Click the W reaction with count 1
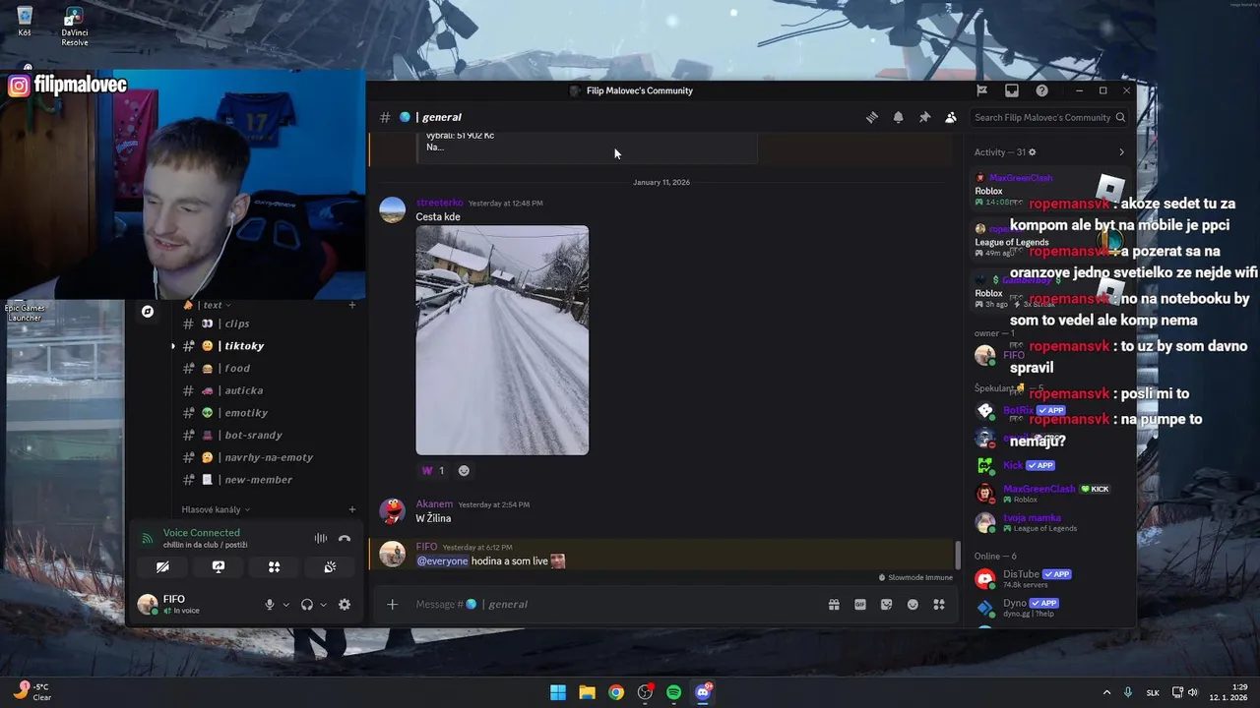Screen dimensions: 1260x708 [x=433, y=470]
